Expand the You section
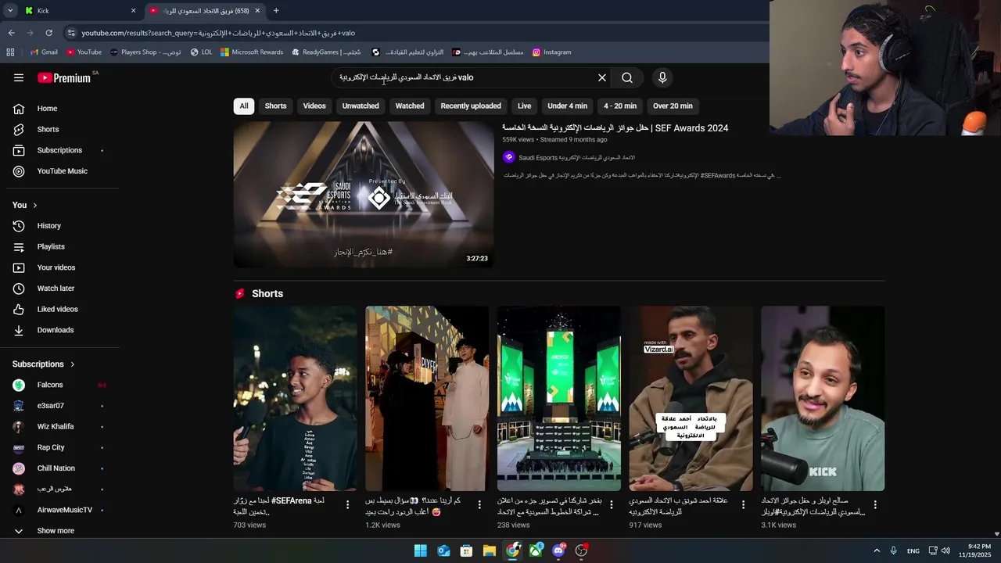 click(25, 205)
